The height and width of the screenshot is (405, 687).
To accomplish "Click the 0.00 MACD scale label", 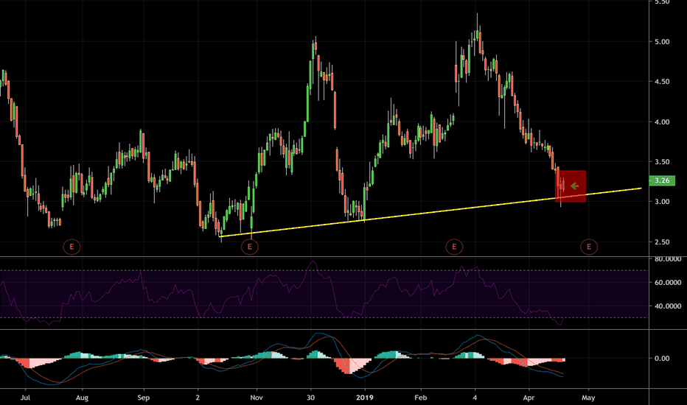I will point(662,358).
